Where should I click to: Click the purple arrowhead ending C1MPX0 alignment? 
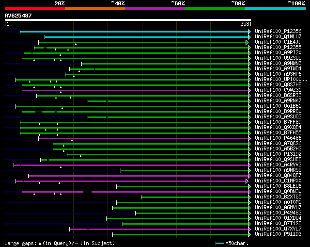(x=247, y=181)
